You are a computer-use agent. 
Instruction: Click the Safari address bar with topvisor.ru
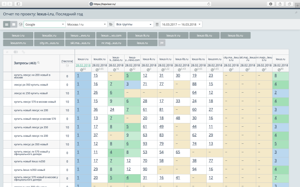click(150, 4)
